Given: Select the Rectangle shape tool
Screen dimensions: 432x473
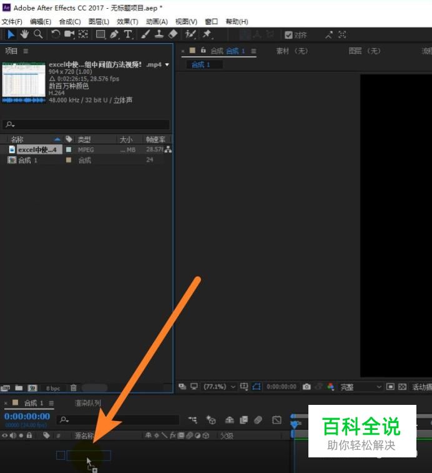Looking at the screenshot, I should click(101, 34).
